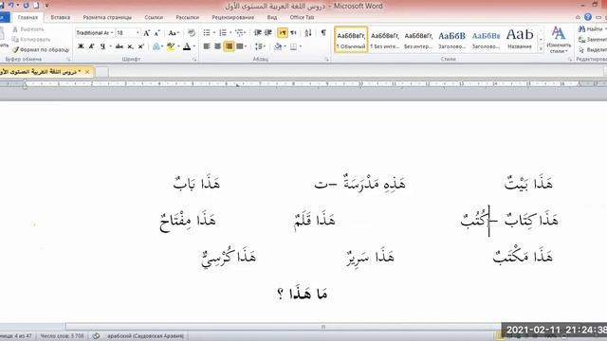607x341 pixels.
Task: Click the Undo icon in quick access
Action: coord(11,5)
